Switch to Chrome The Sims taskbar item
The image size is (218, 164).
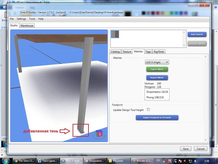pyautogui.click(x=24, y=161)
